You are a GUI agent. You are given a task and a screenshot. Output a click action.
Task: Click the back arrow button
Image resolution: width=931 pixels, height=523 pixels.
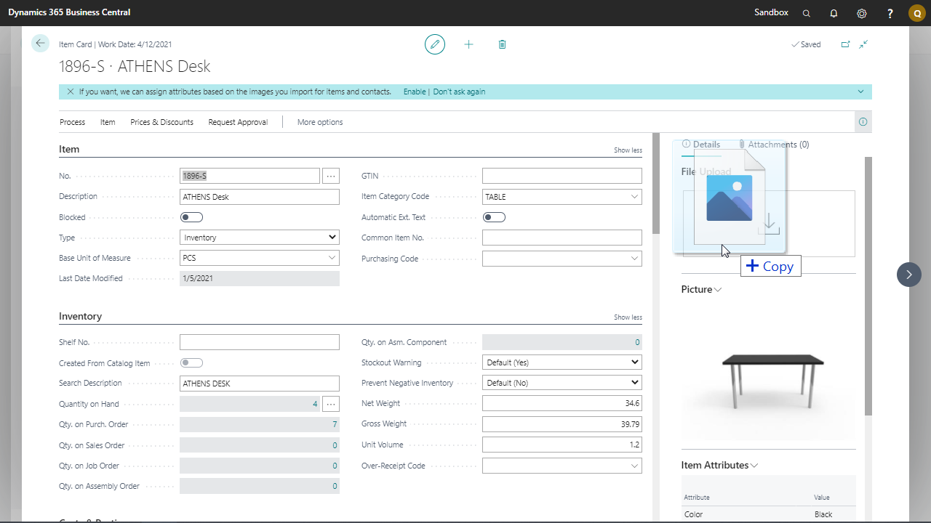click(x=40, y=44)
